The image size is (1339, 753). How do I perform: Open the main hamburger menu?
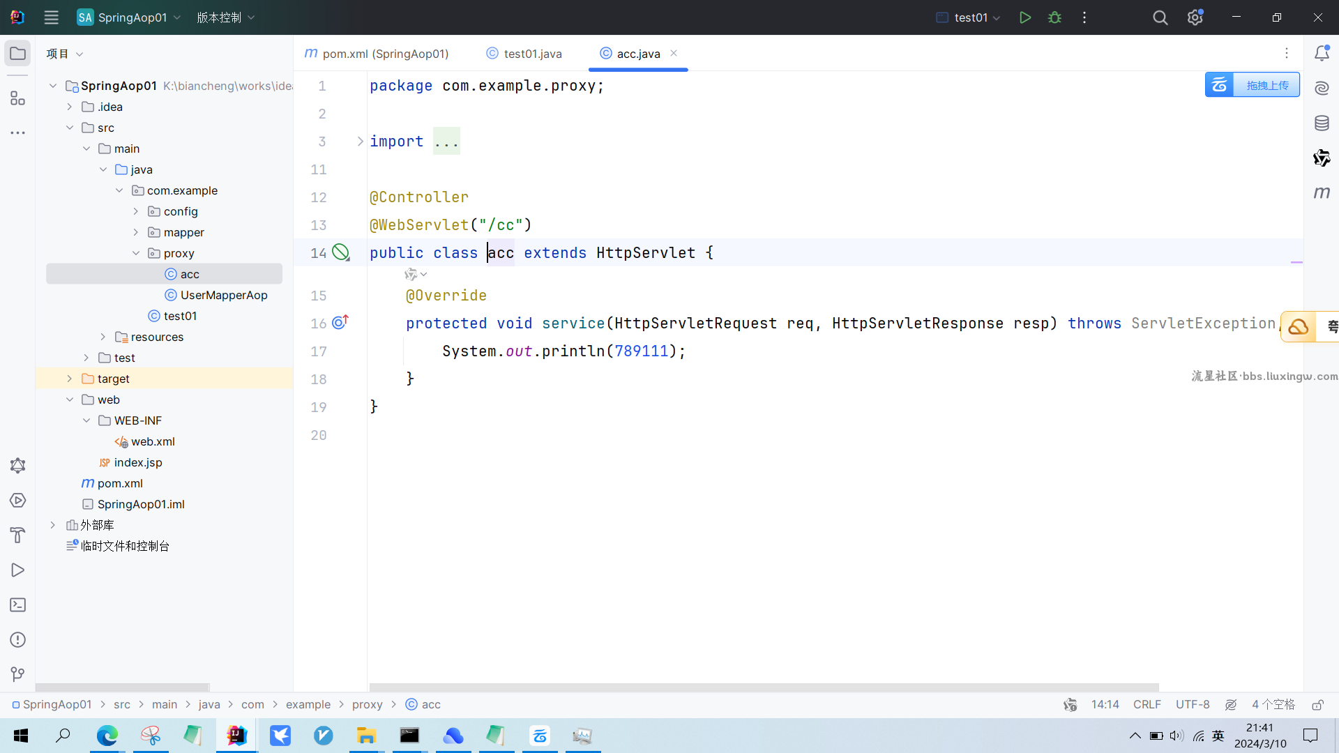click(51, 17)
